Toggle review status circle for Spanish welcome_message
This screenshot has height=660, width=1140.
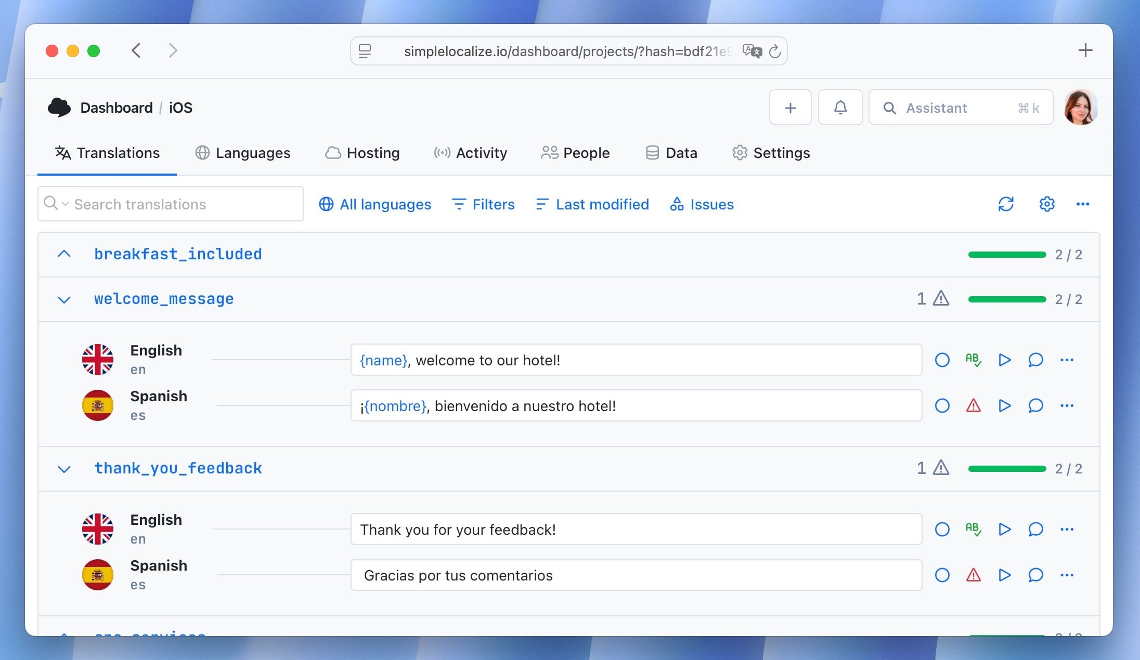point(942,406)
